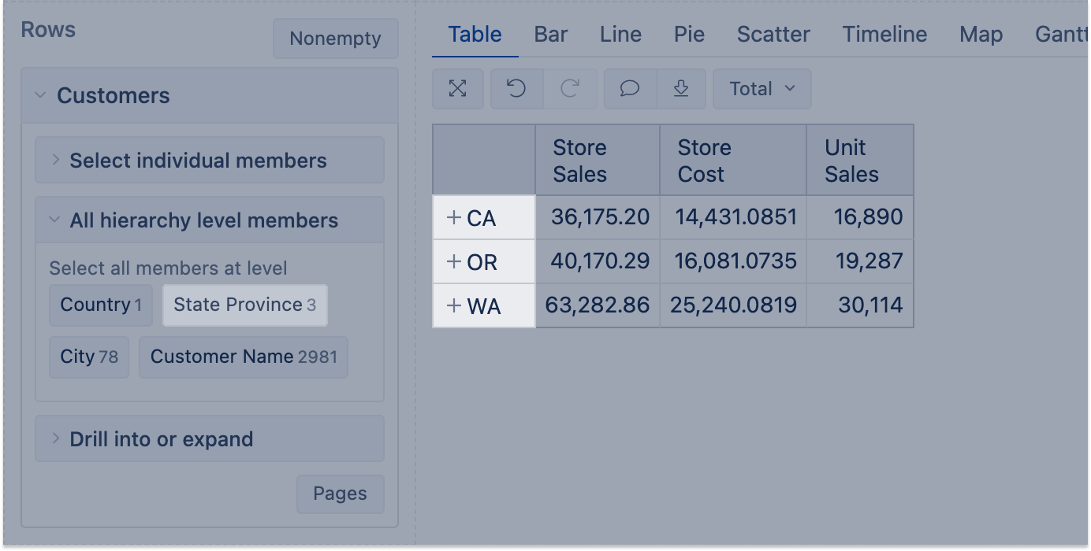
Task: Switch to the Timeline tab
Action: 884,35
